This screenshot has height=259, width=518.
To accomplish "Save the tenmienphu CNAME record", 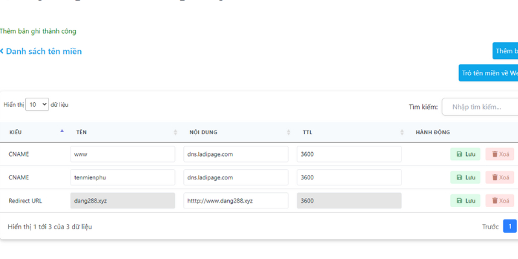I will click(x=465, y=177).
